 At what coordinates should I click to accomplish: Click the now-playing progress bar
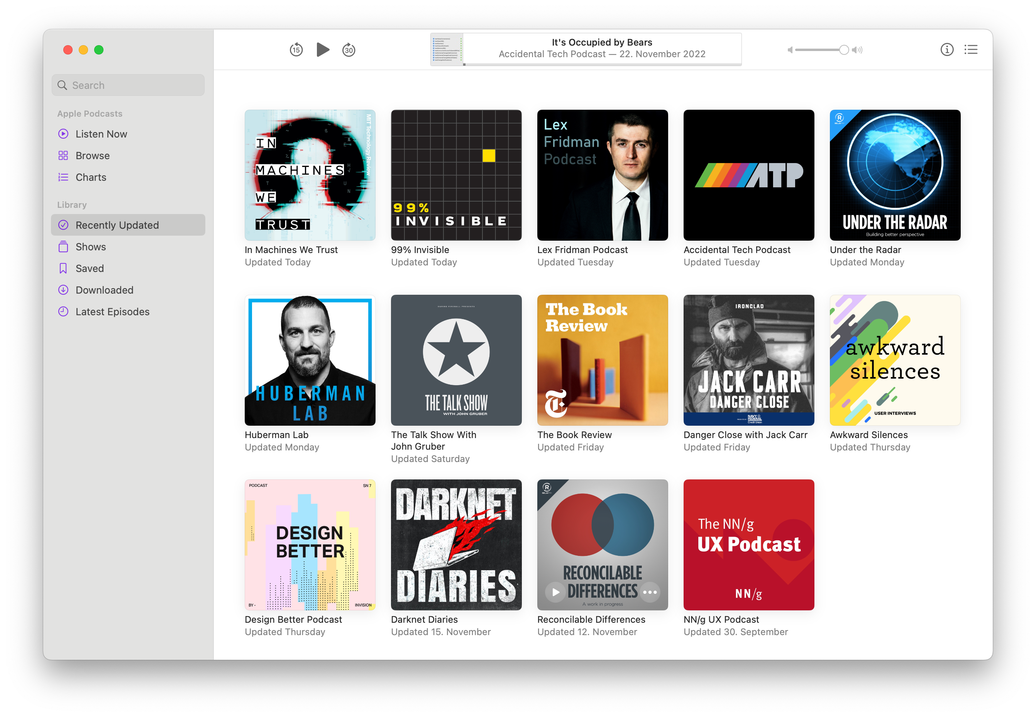click(x=602, y=65)
